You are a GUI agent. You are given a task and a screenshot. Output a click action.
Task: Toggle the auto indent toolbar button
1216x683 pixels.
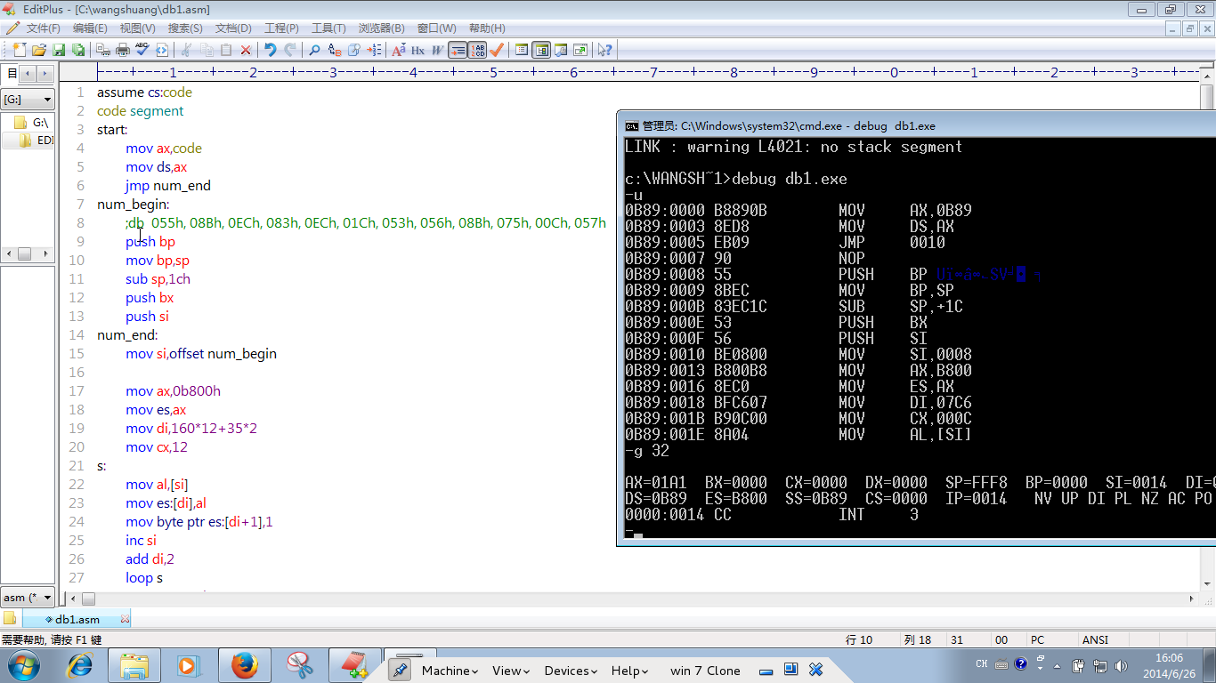(x=458, y=50)
